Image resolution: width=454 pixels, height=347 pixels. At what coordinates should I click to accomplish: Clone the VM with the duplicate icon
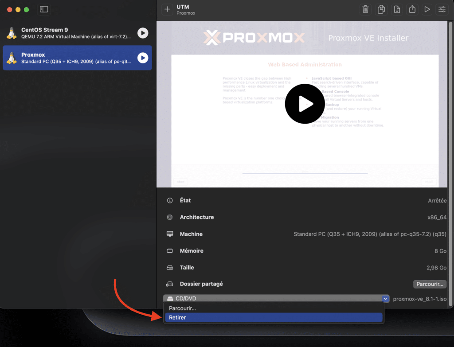tap(381, 9)
